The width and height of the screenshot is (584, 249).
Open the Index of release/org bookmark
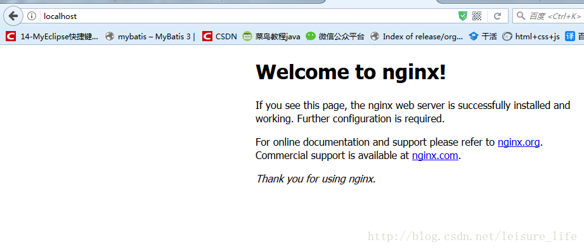[x=417, y=37]
